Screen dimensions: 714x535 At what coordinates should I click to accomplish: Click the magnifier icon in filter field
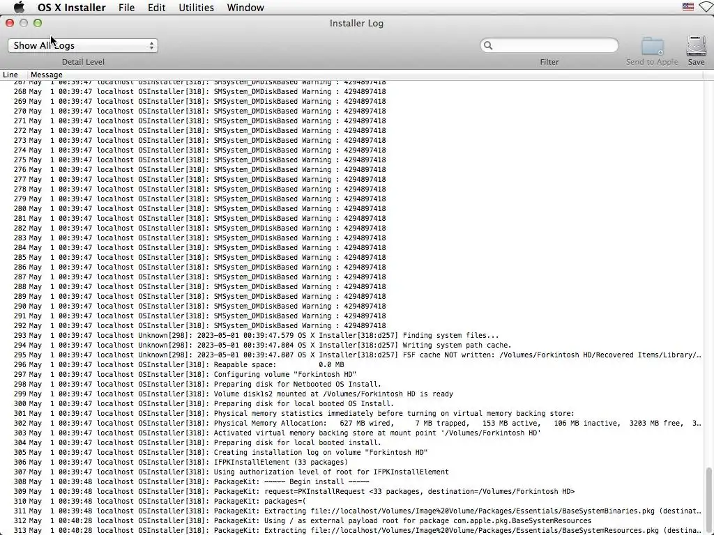click(488, 45)
